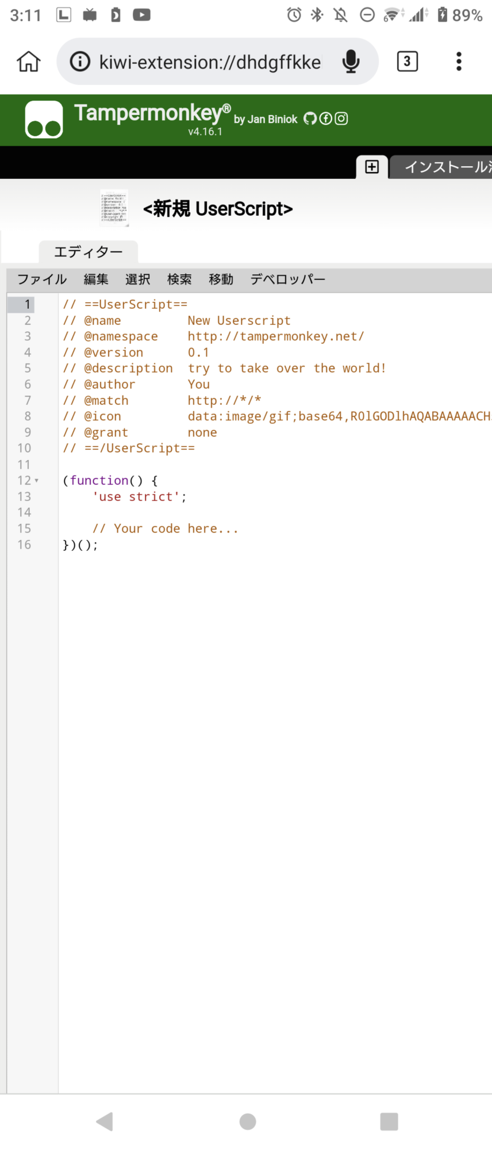Screen dimensions: 492x1150
Task: Click the <新規 UserScript> title
Action: pos(218,209)
